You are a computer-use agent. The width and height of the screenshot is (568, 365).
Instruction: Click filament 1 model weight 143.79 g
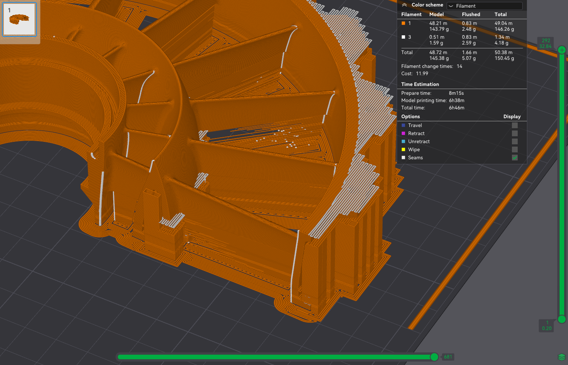(x=439, y=29)
